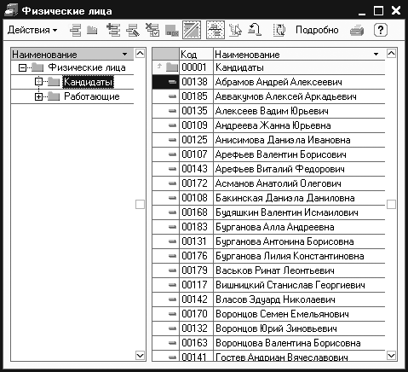The image size is (408, 372).
Task: Click item icon beside code 00109
Action: pos(172,125)
